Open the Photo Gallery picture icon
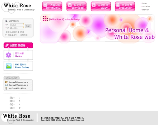Image resolution: width=158 pixels, height=125 pixels. [9, 66]
